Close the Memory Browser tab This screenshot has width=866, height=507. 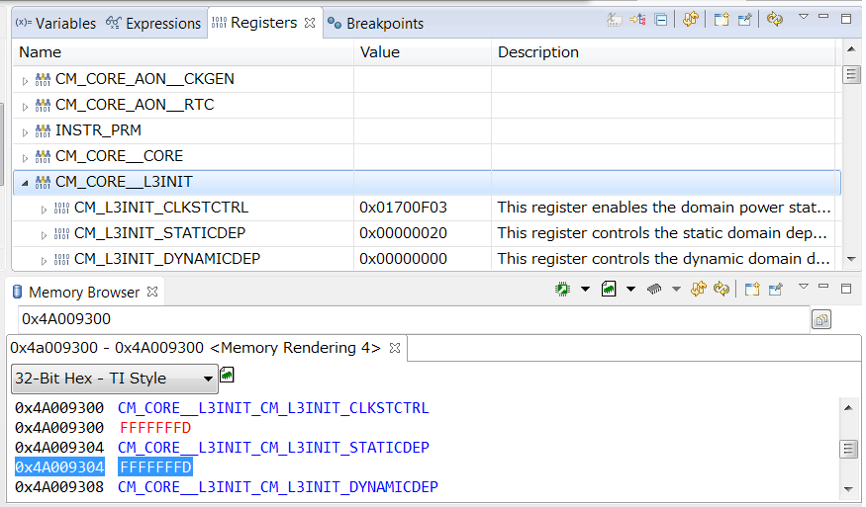(152, 292)
